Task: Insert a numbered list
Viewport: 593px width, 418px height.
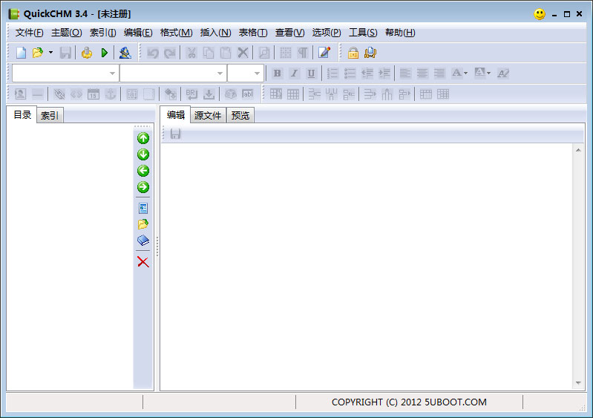Action: (x=332, y=74)
